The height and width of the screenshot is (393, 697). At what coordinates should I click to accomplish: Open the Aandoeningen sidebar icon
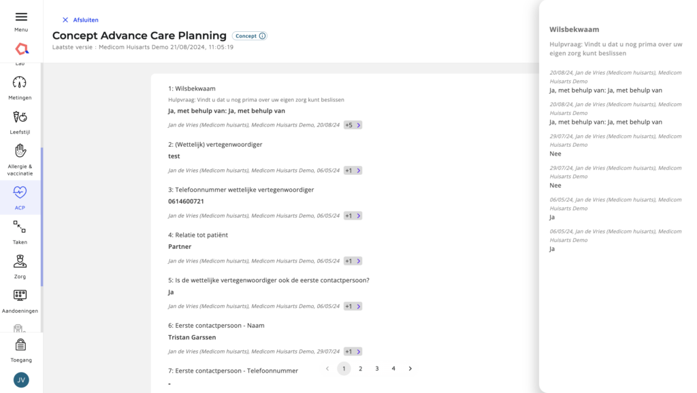(x=20, y=295)
